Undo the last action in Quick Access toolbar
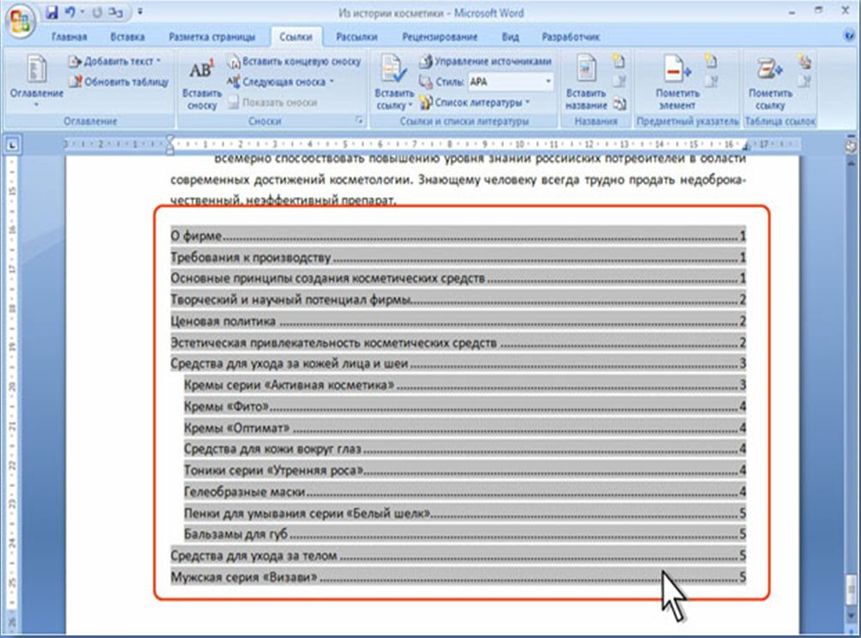The height and width of the screenshot is (638, 861). (70, 12)
